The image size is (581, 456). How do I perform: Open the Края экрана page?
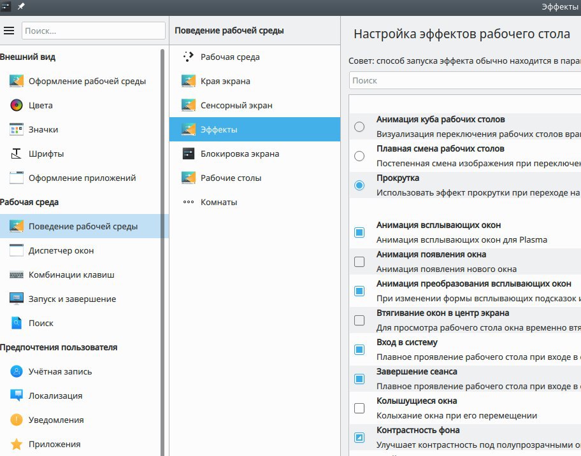pyautogui.click(x=255, y=81)
